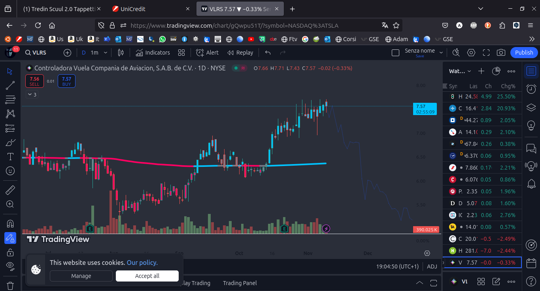Open the chats sidebar panel
The height and width of the screenshot is (291, 540).
coord(531,148)
